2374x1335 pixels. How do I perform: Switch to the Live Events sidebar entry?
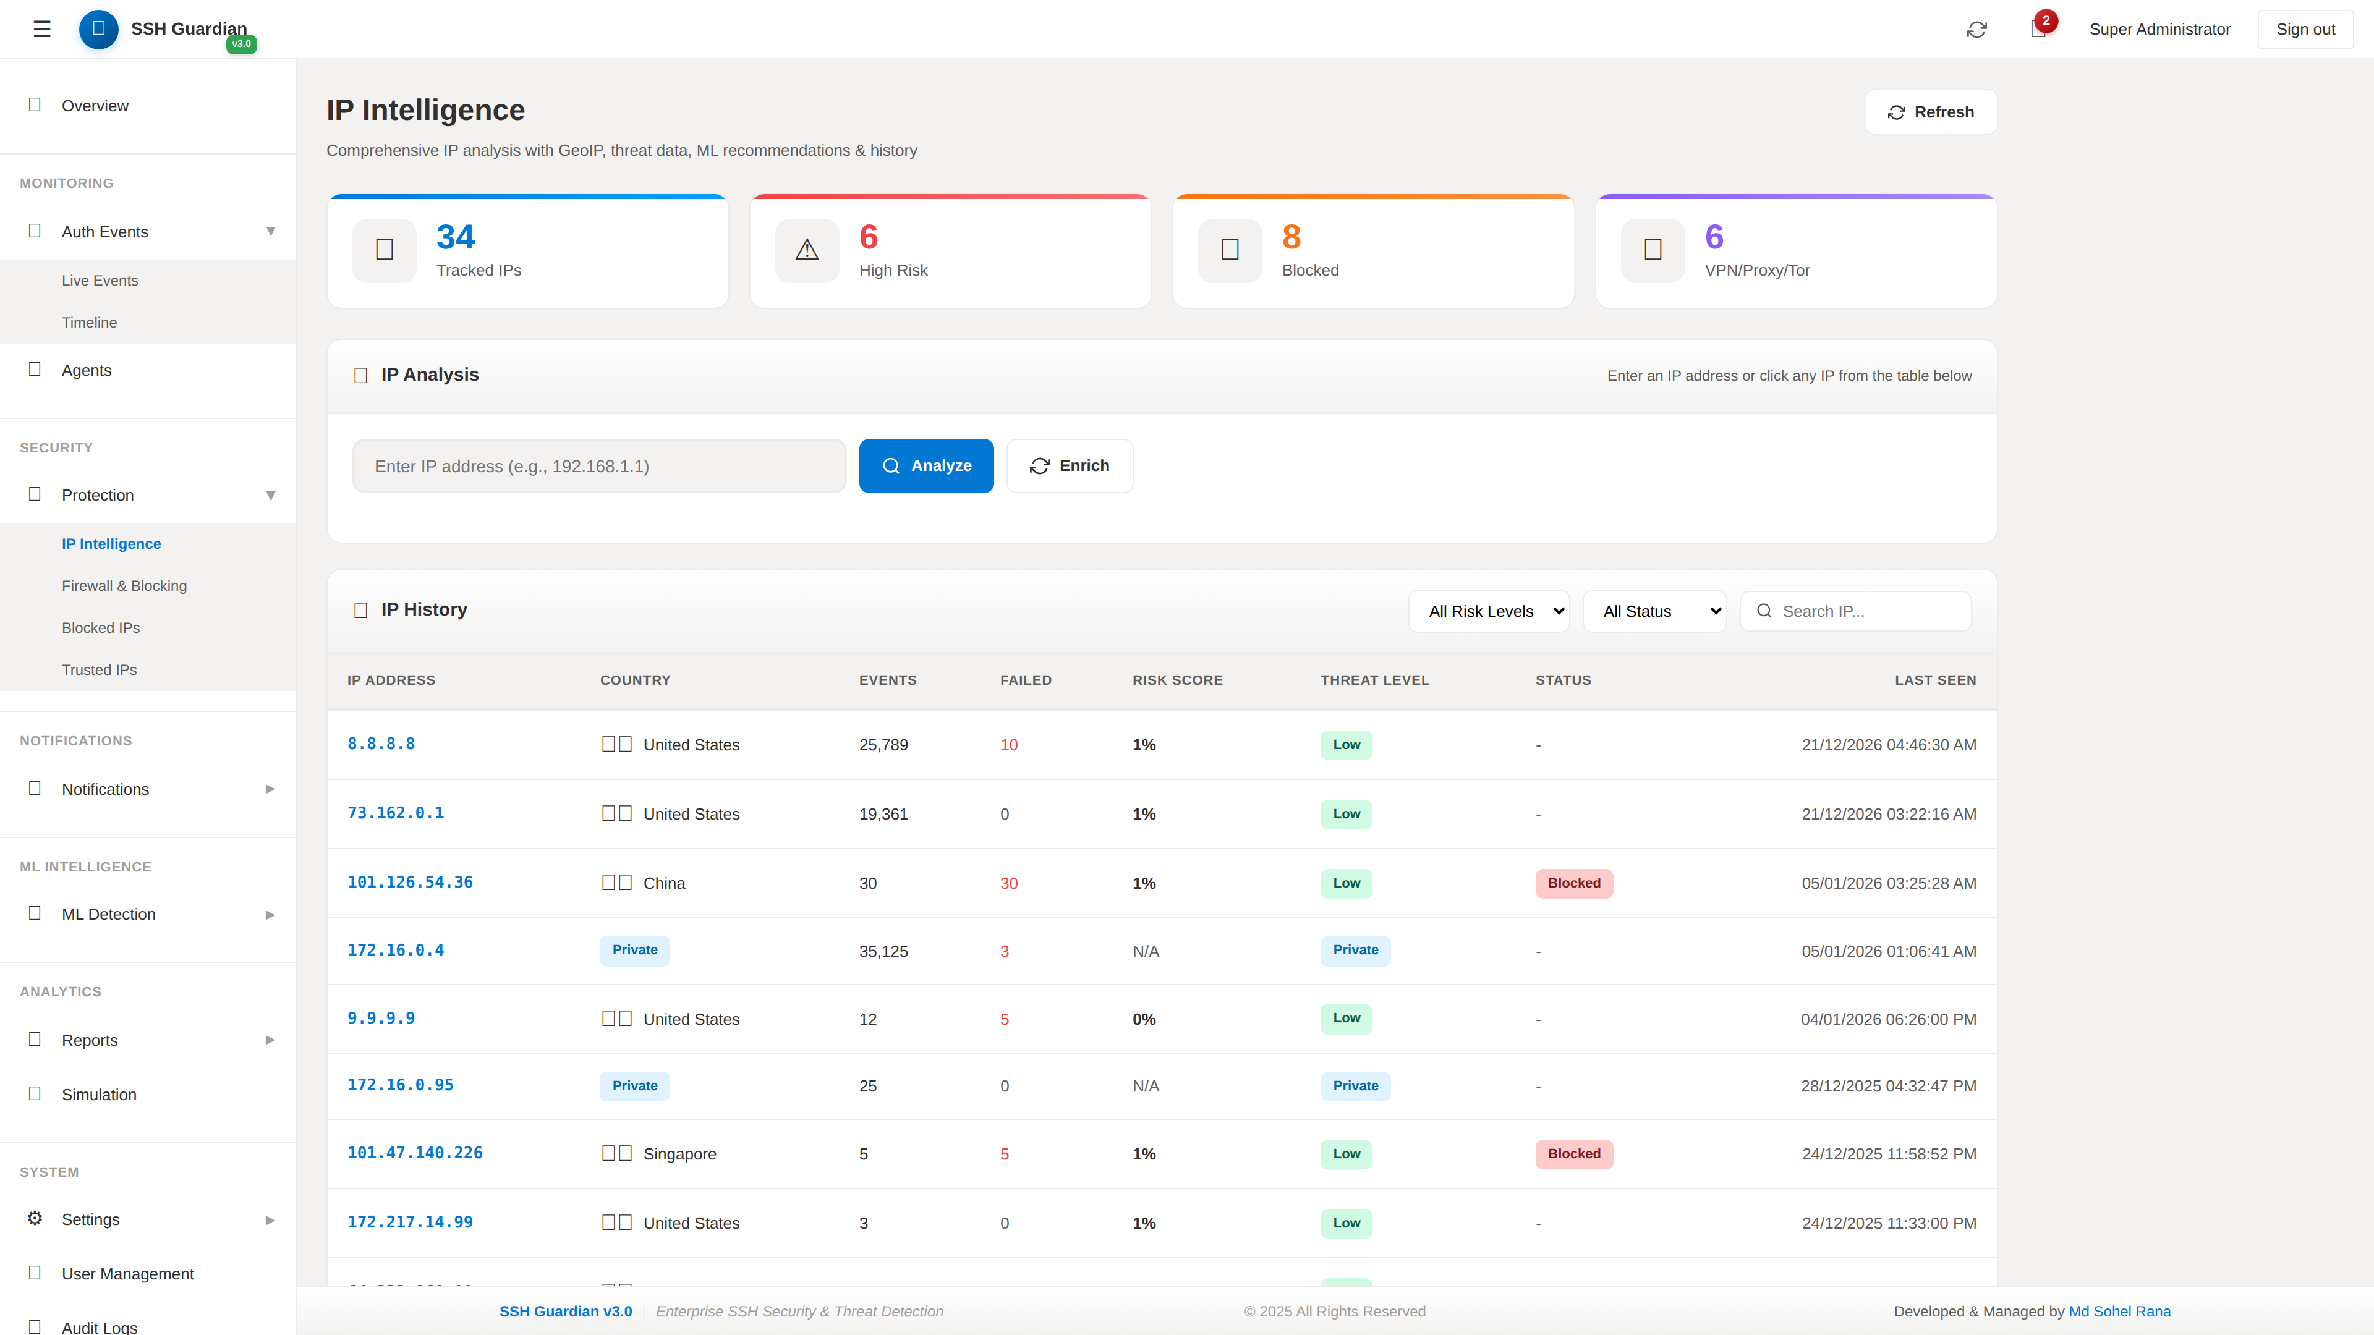pos(100,280)
